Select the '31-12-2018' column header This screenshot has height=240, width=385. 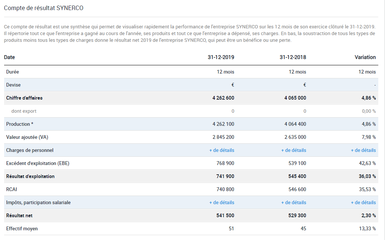click(293, 57)
